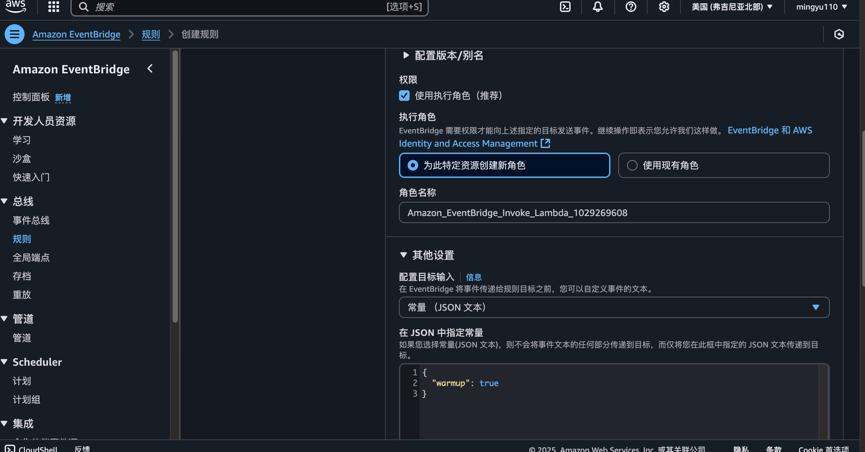Open 沙盒 in sidebar

click(22, 159)
